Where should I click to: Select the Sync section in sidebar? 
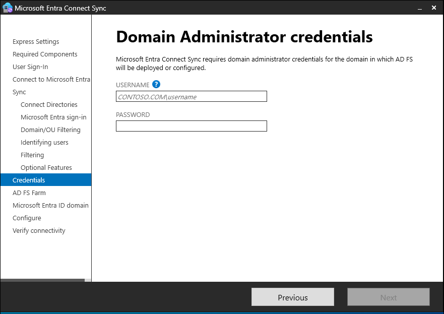coord(19,92)
